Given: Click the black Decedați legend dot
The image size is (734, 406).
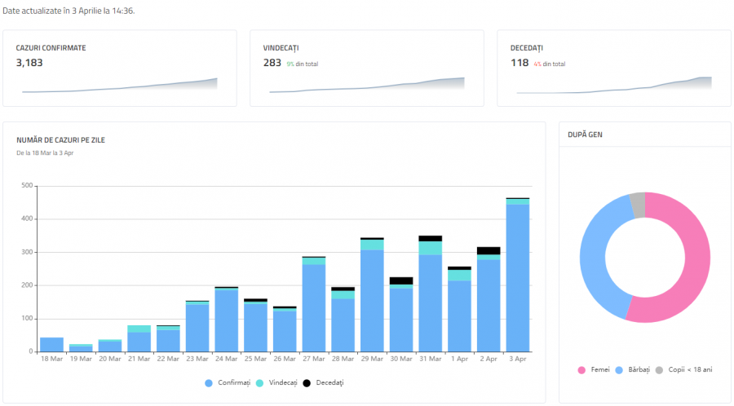Looking at the screenshot, I should point(307,382).
